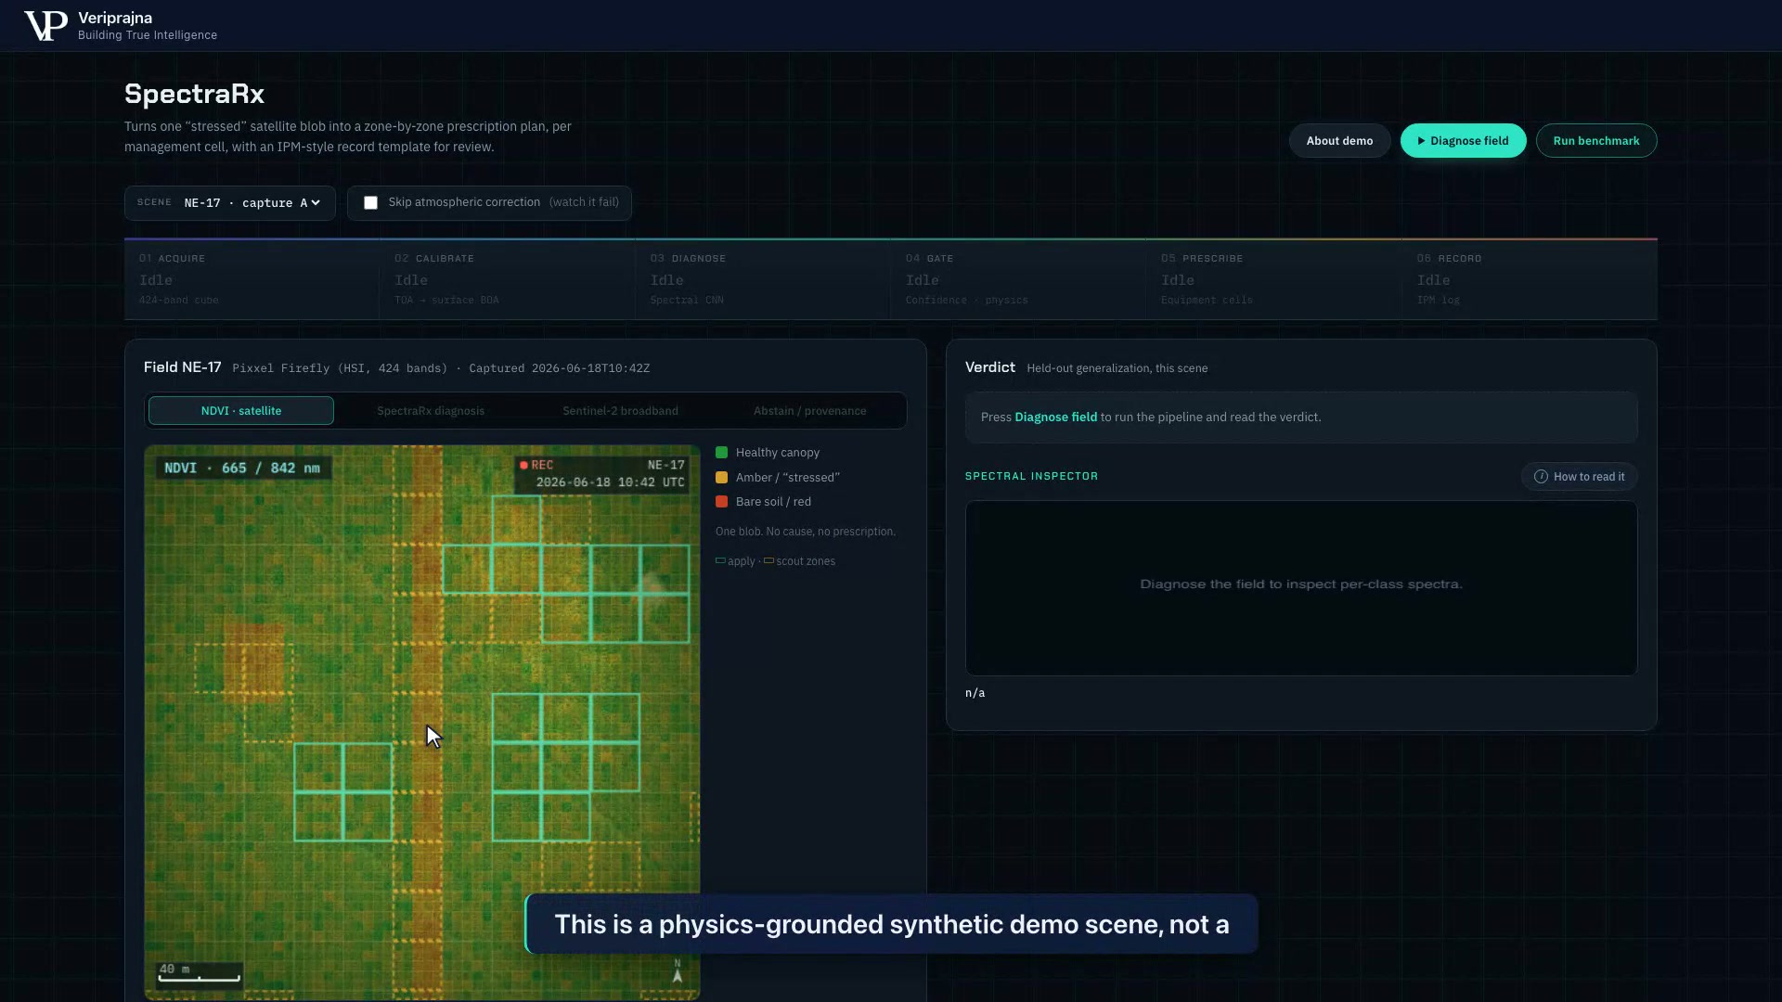
Task: Switch to the Sentinel-2 broadband tab
Action: point(620,411)
